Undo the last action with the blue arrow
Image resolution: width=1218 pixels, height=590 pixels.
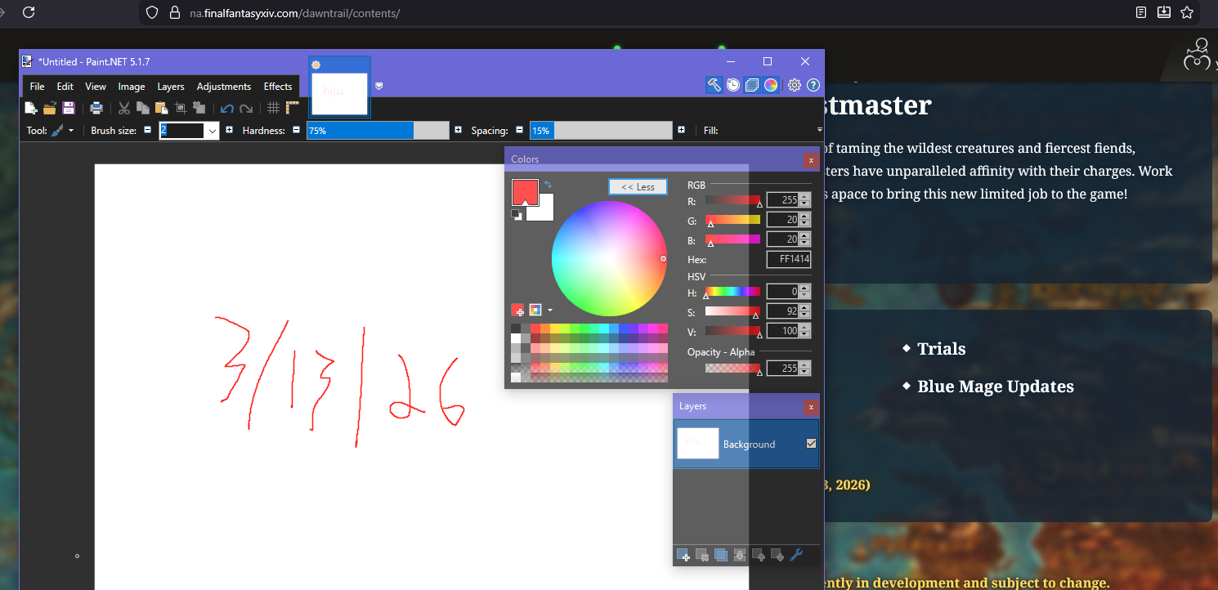coord(227,108)
